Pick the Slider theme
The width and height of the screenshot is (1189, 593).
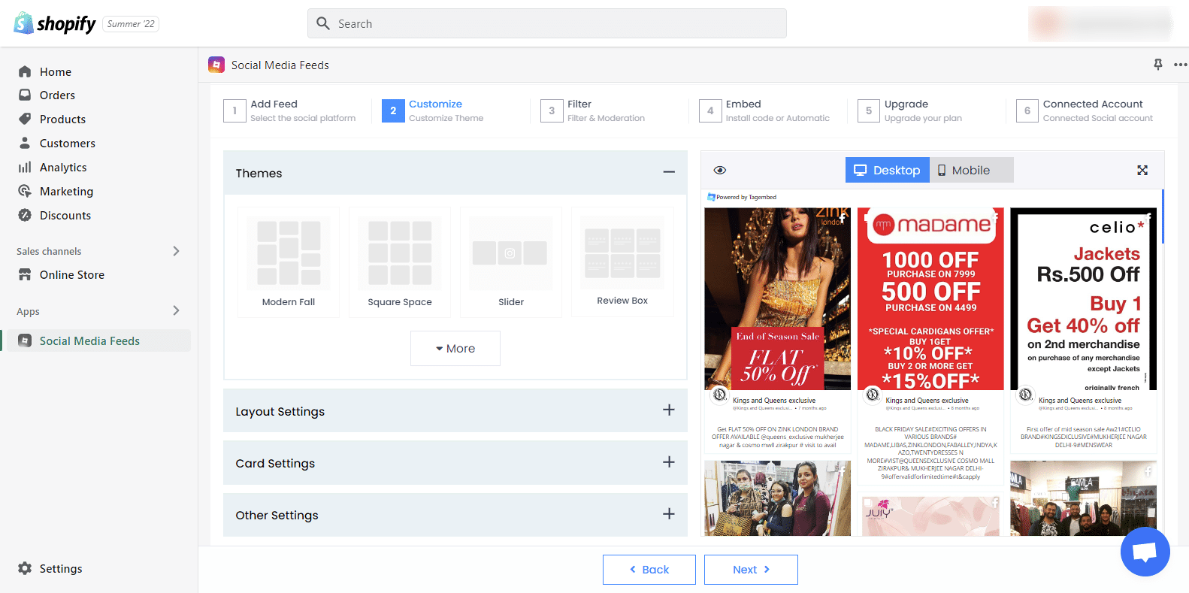[511, 262]
